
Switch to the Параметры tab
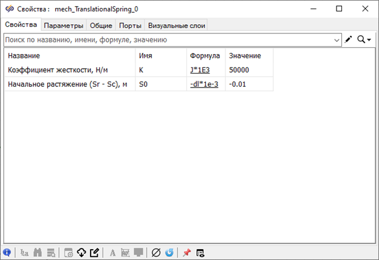click(x=63, y=25)
